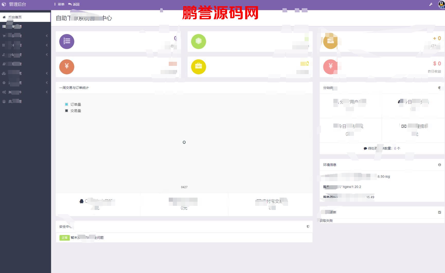Click the + 0 orders value
The width and height of the screenshot is (445, 273).
437,38
